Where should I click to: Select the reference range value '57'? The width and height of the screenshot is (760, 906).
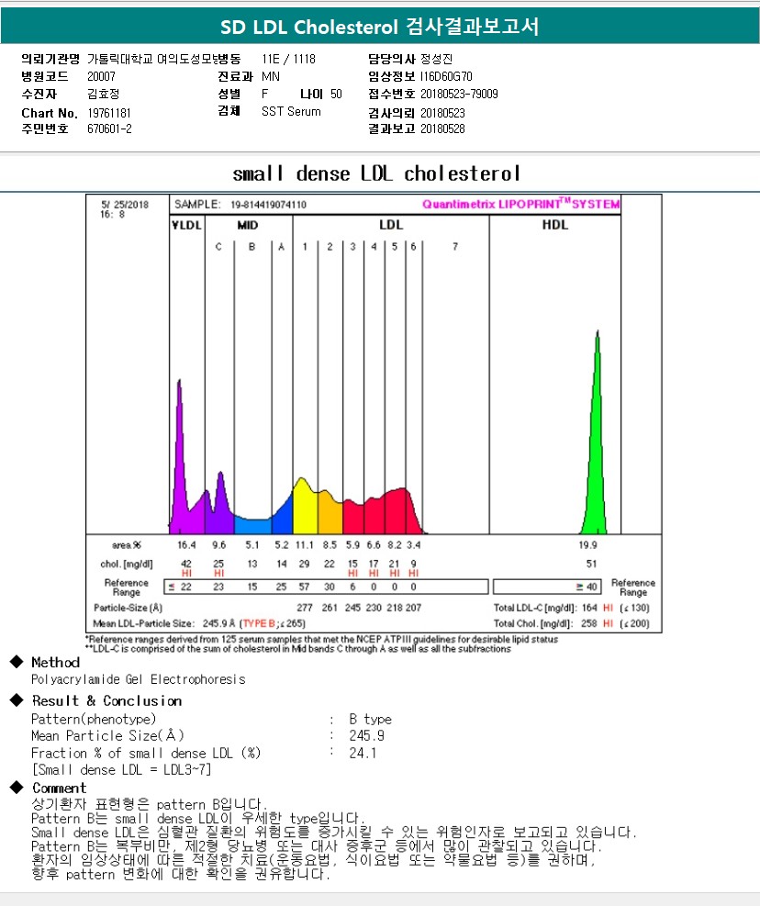pyautogui.click(x=304, y=587)
